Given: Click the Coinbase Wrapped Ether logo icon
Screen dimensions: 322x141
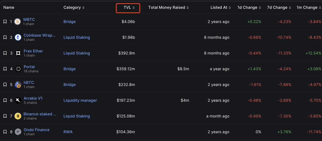Looking at the screenshot, I should pyautogui.click(x=18, y=37).
